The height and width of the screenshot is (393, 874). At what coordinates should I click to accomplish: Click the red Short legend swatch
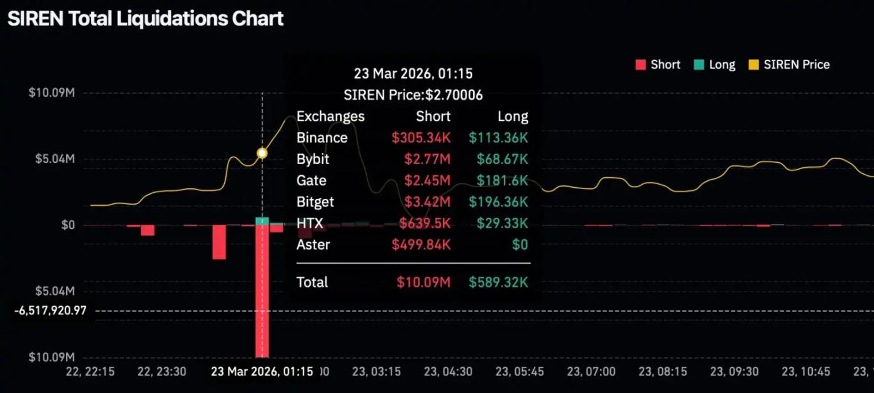[641, 65]
